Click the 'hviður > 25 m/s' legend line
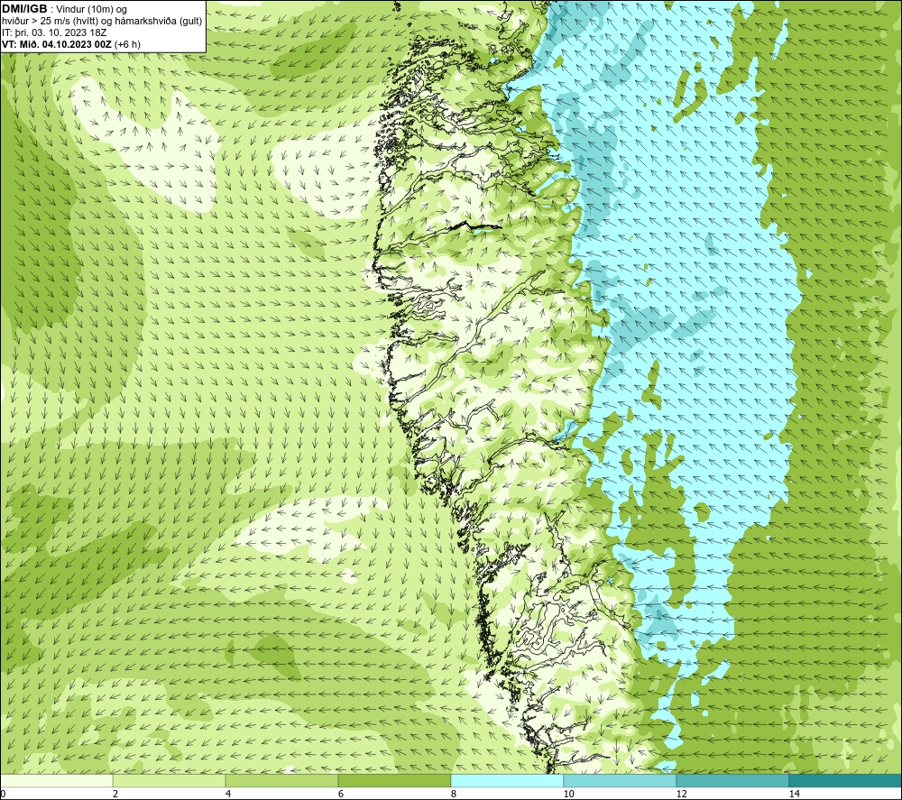Viewport: 902px width, 800px height. [x=102, y=22]
